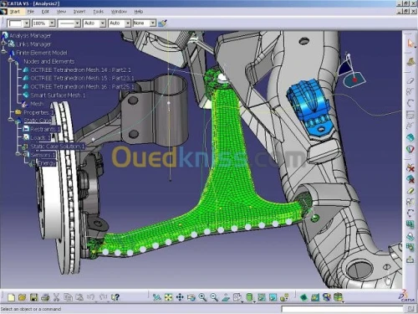418x314 pixels.
Task: Select the Pan arrows icon
Action: (180, 297)
